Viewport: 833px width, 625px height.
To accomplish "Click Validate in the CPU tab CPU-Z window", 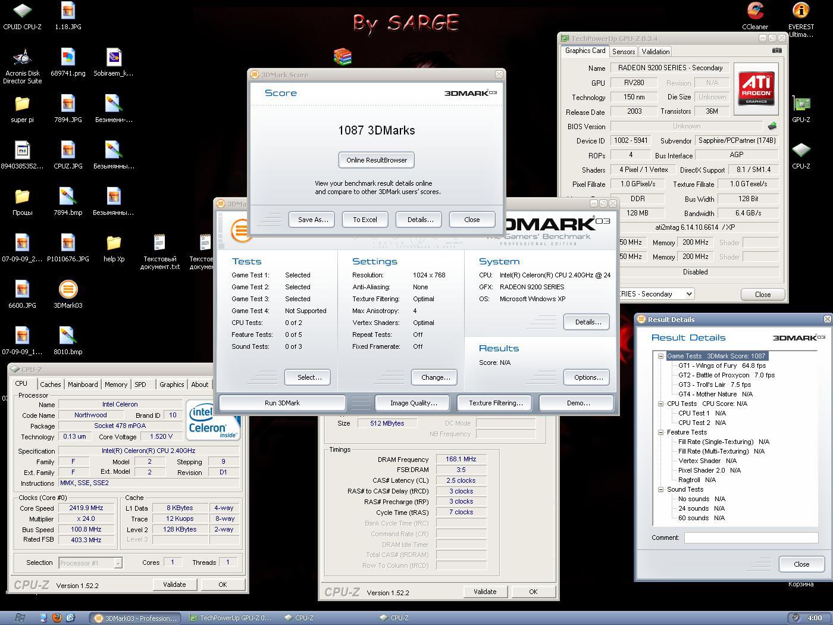I will pos(174,585).
